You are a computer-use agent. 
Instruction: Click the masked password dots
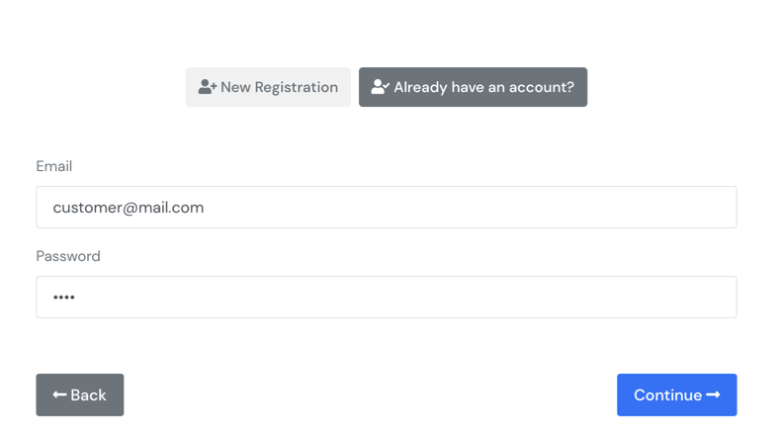pyautogui.click(x=64, y=298)
